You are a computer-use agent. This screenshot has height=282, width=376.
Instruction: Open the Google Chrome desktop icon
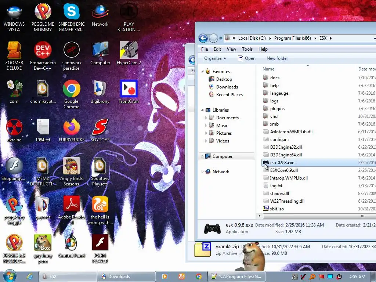71,94
